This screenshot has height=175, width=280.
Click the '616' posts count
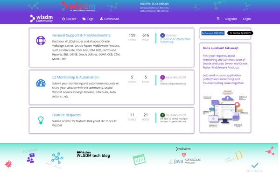[146, 35]
